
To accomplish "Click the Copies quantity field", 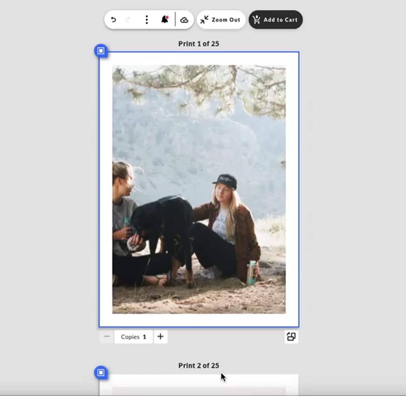I will 134,337.
